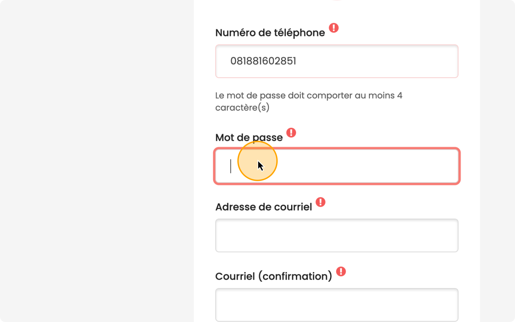
Task: Click the word caractère(s) in the hint
Action: (242, 108)
